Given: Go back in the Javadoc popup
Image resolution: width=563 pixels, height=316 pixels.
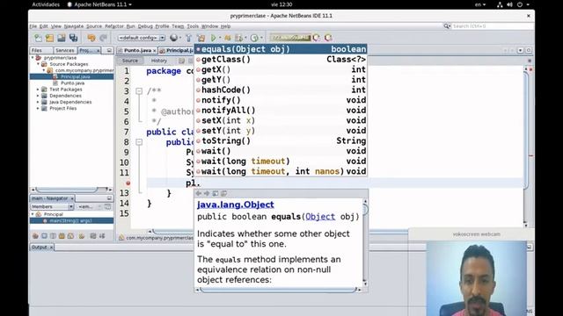Looking at the screenshot, I should 199,193.
